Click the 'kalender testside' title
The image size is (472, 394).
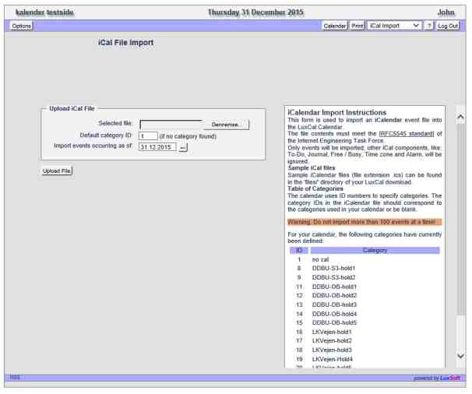click(44, 12)
